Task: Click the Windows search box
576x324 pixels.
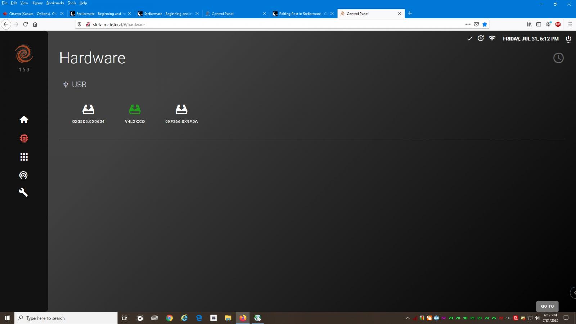Action: [66, 318]
